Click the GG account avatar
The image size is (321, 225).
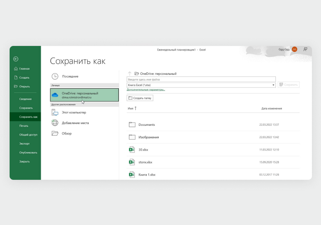pos(295,49)
